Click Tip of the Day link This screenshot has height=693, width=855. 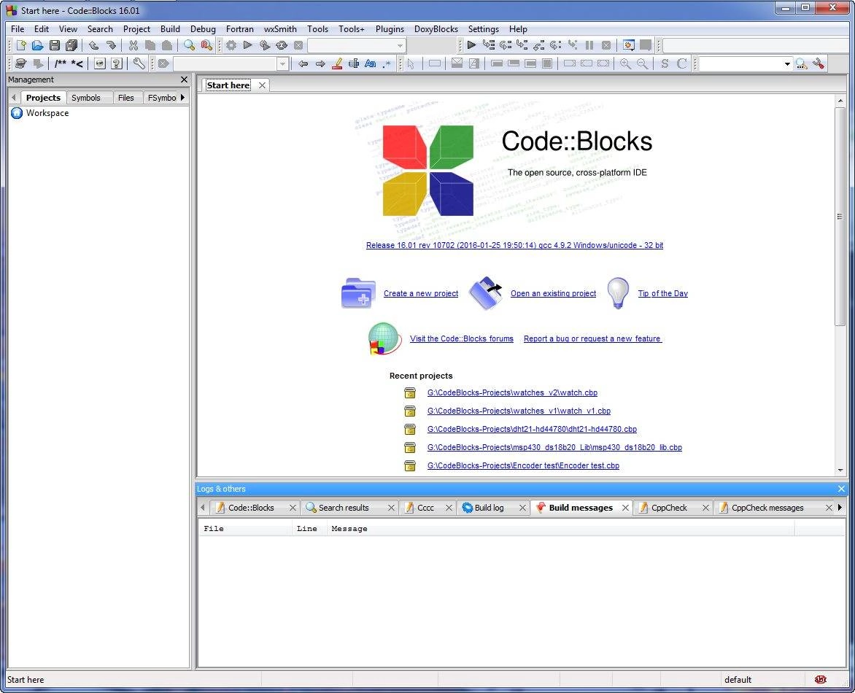pos(663,293)
